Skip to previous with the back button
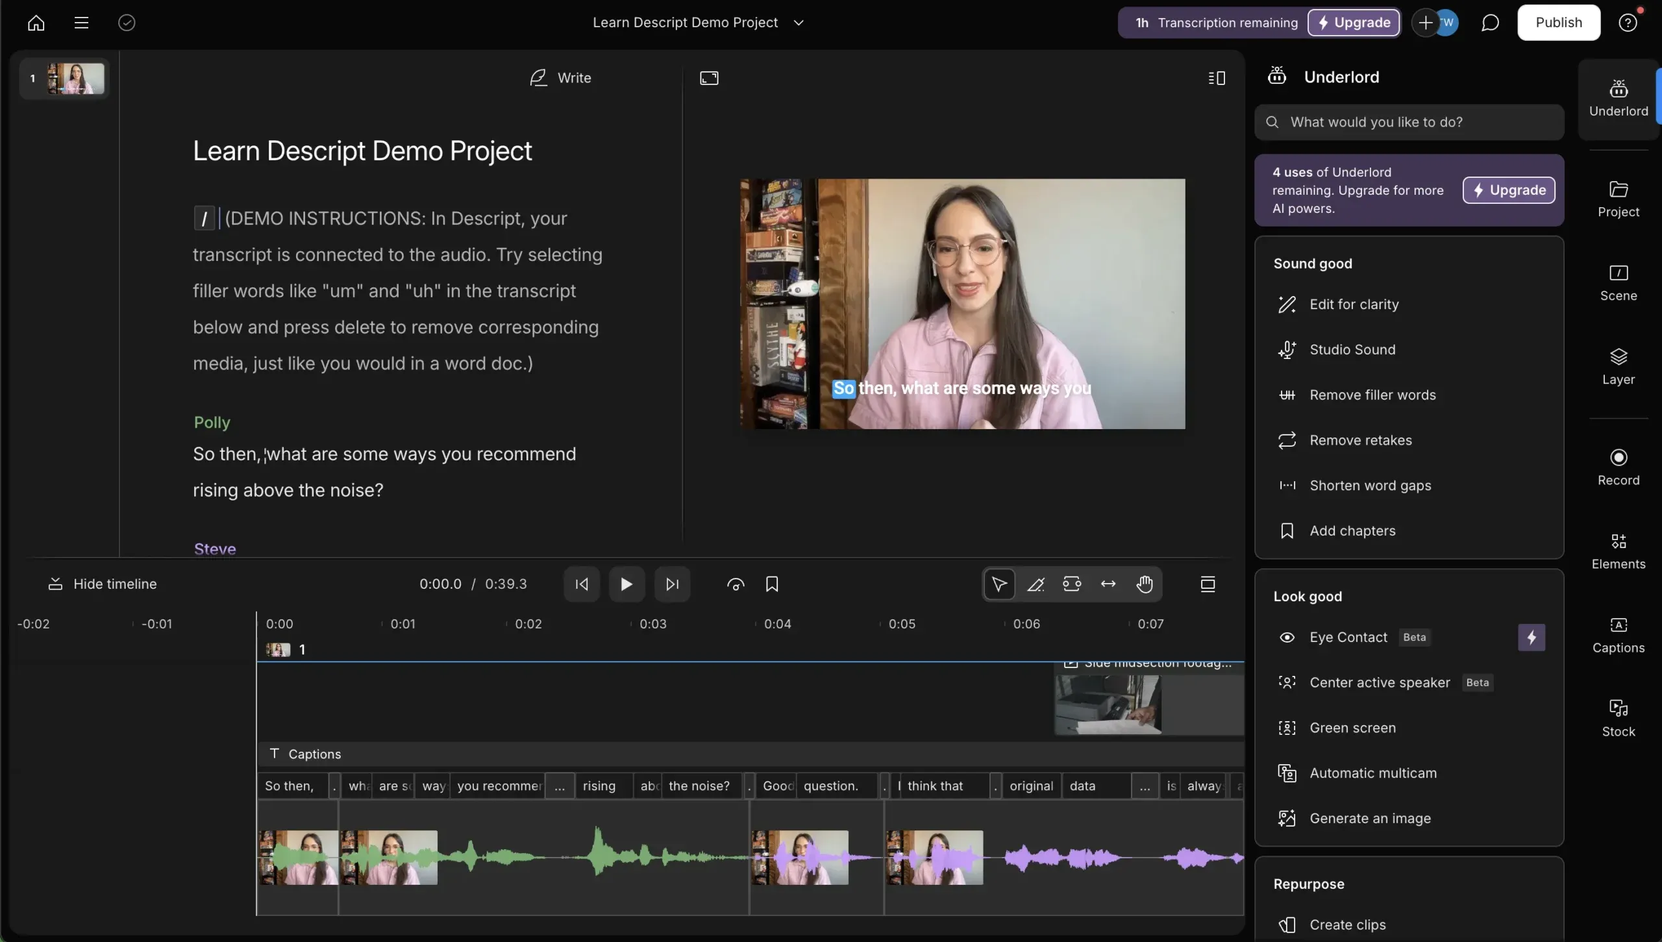The image size is (1662, 942). [582, 584]
